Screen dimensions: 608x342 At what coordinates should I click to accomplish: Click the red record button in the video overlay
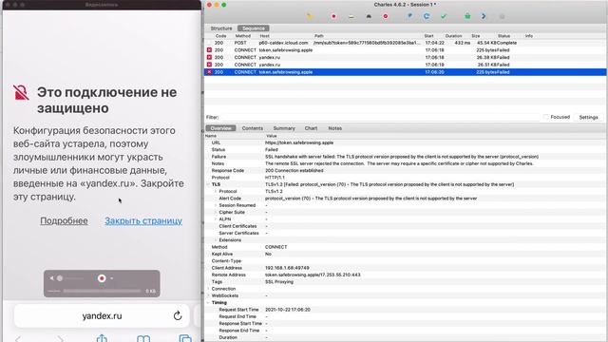pos(102,278)
